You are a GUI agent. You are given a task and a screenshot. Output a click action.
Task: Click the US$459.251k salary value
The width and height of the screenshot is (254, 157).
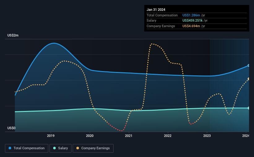click(192, 21)
